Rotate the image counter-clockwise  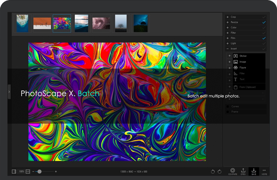click(x=213, y=172)
